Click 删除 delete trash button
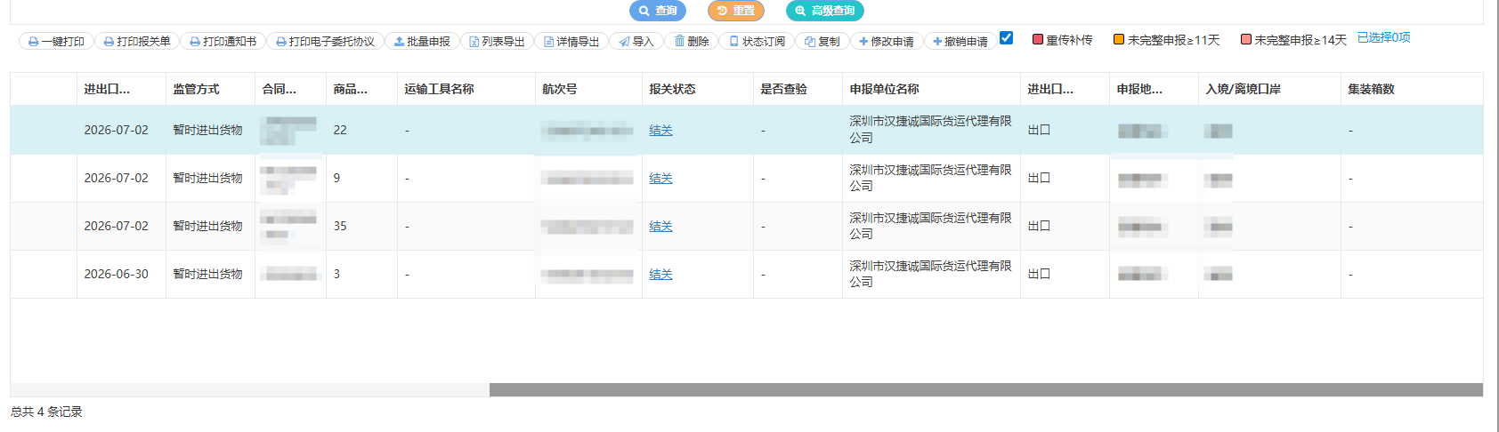 pos(692,42)
